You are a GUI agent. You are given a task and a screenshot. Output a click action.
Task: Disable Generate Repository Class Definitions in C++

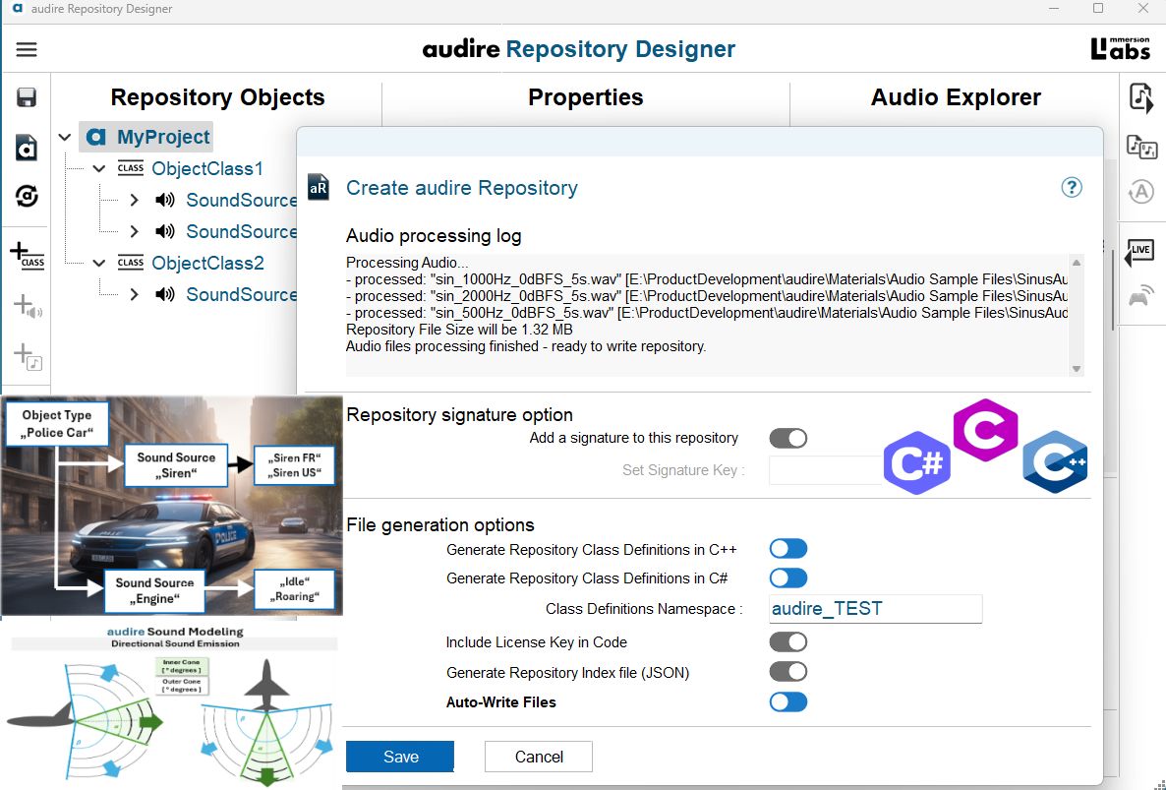click(788, 549)
